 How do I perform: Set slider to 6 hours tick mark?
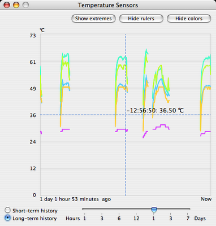point(119,214)
